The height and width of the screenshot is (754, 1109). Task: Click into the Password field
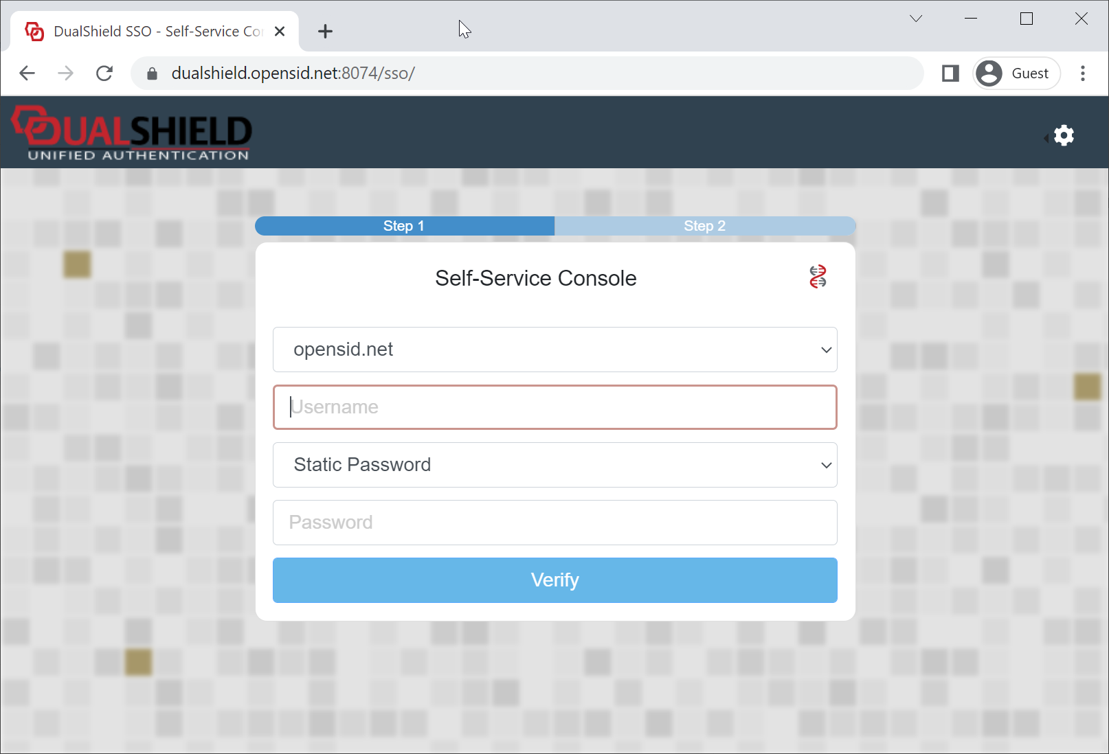[554, 523]
